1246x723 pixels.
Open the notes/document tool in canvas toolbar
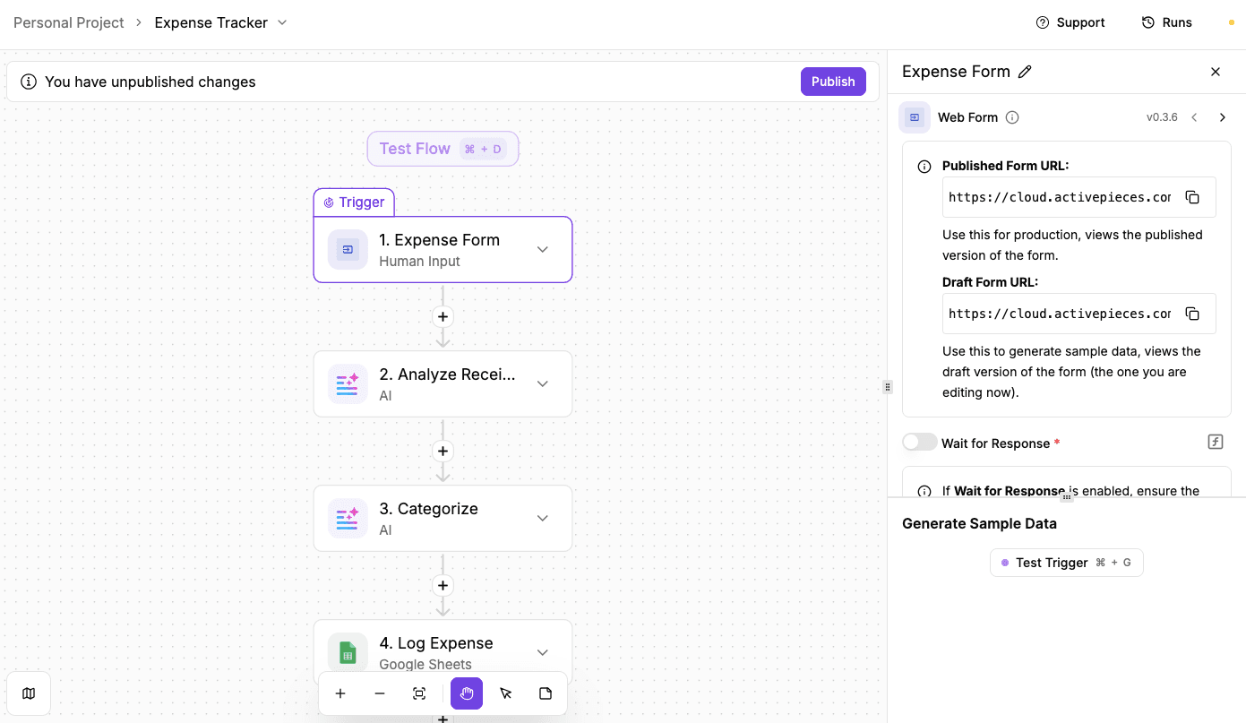[545, 693]
